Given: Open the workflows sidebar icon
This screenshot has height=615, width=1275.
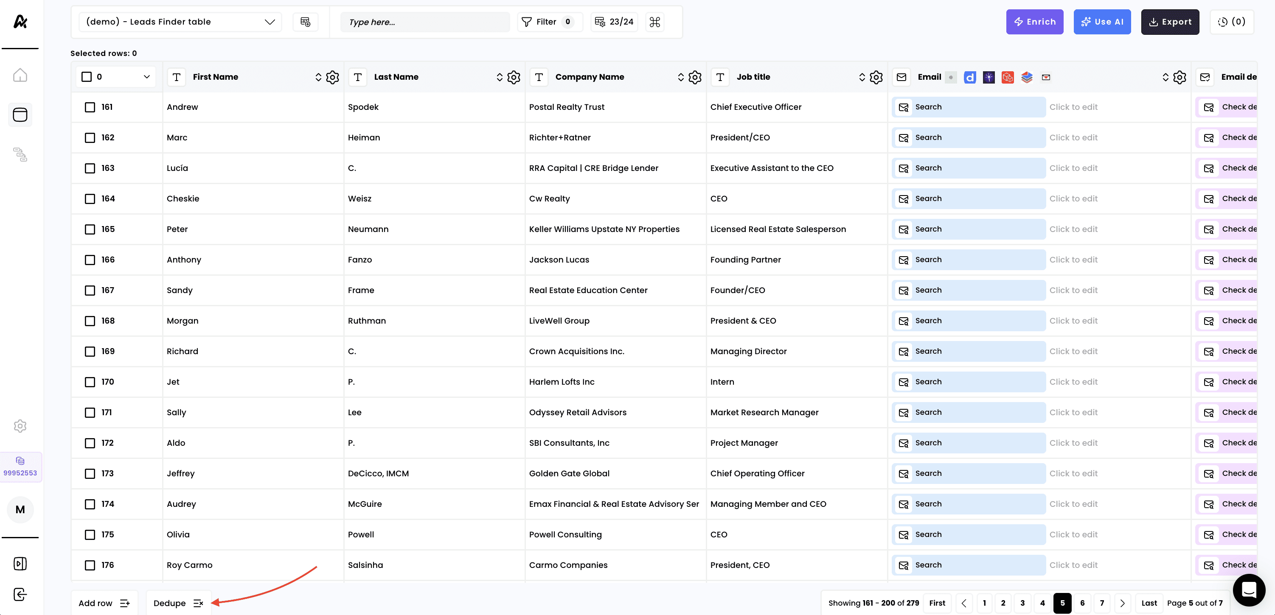Looking at the screenshot, I should [x=20, y=154].
